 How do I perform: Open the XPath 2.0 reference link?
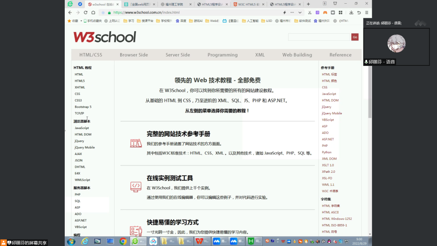tap(329, 172)
